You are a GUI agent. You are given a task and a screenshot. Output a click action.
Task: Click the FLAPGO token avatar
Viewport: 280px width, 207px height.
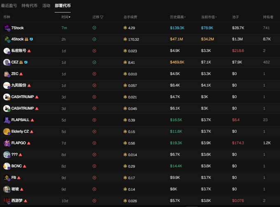point(7,143)
